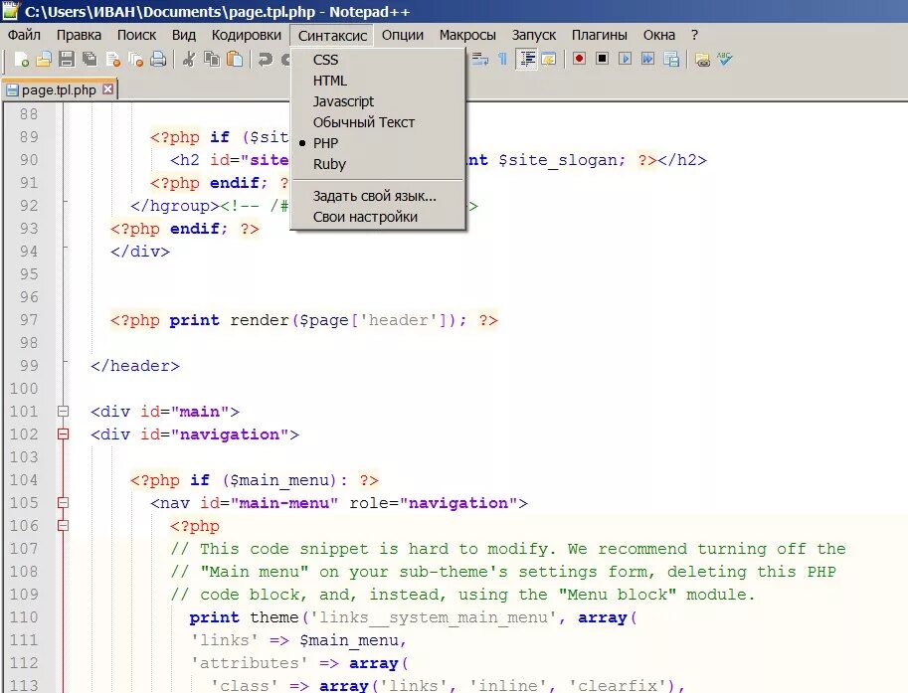Screen dimensions: 908x693
Task: Click the Copy toolbar icon
Action: [212, 59]
